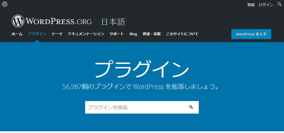Open the Blog menu item
The height and width of the screenshot is (133, 284).
[133, 34]
